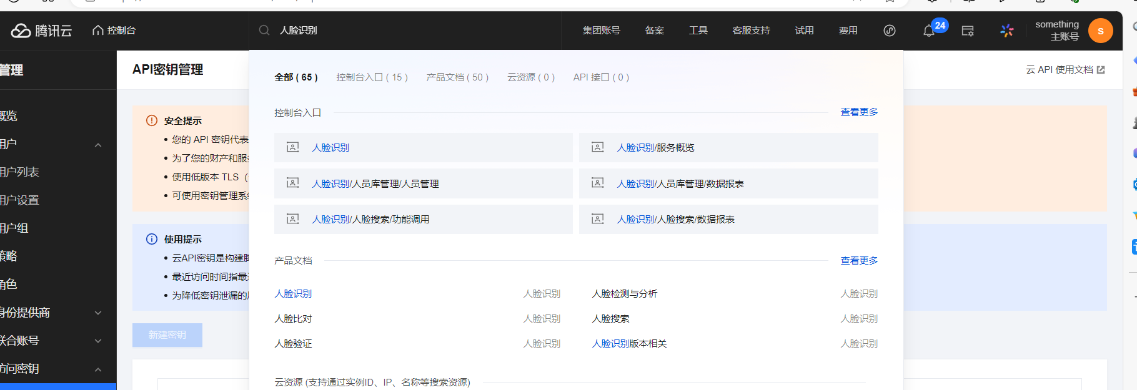1137x390 pixels.
Task: Switch to 产品文档 ( 50 ) tab
Action: [457, 77]
